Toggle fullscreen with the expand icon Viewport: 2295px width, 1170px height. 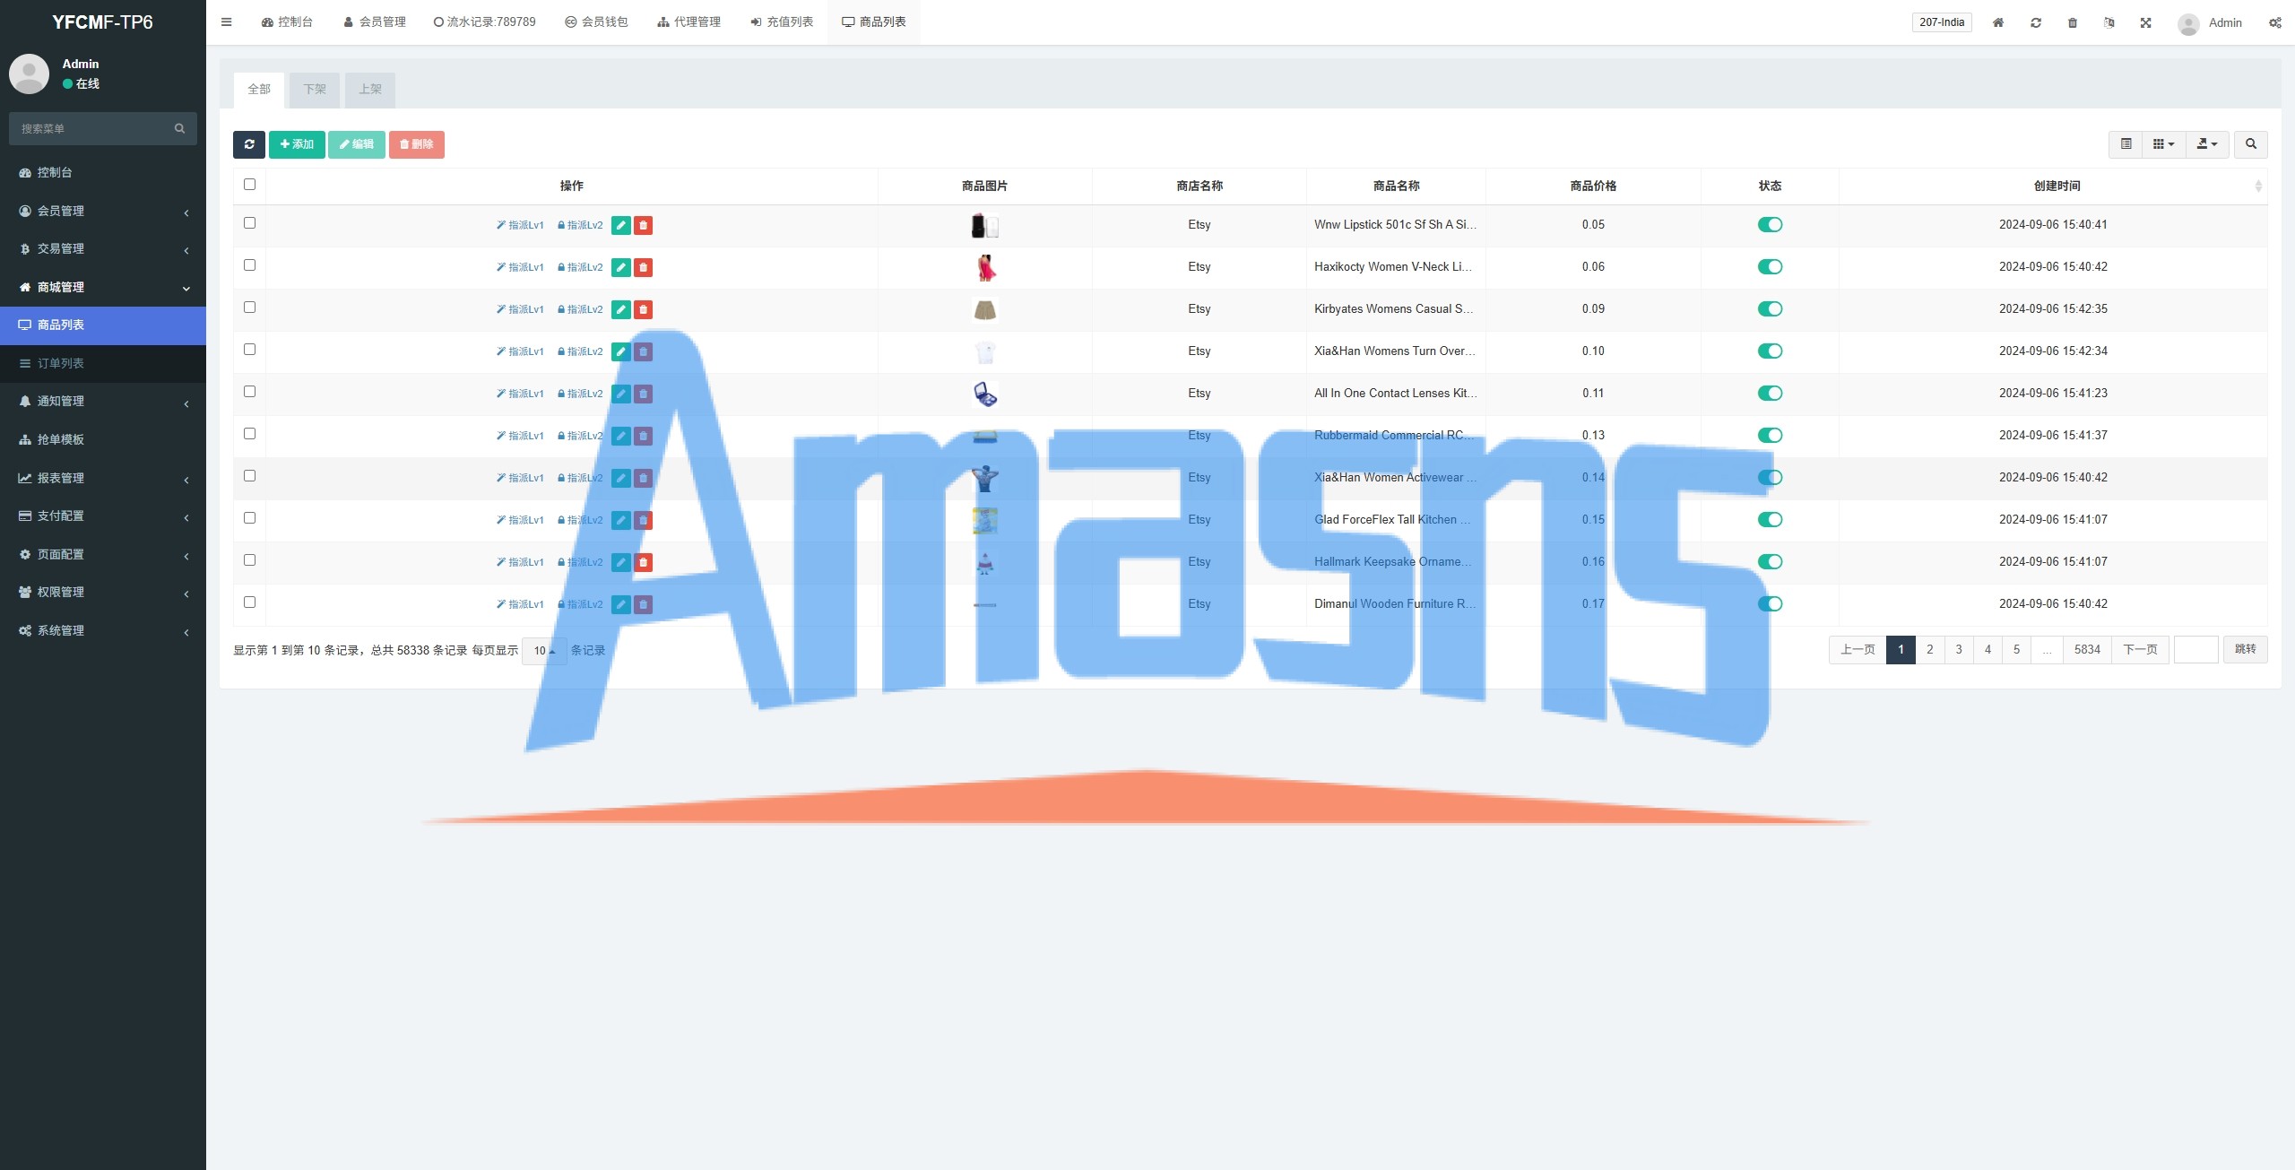tap(2146, 22)
